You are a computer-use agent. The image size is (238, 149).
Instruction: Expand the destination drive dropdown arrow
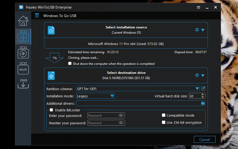(x=203, y=75)
